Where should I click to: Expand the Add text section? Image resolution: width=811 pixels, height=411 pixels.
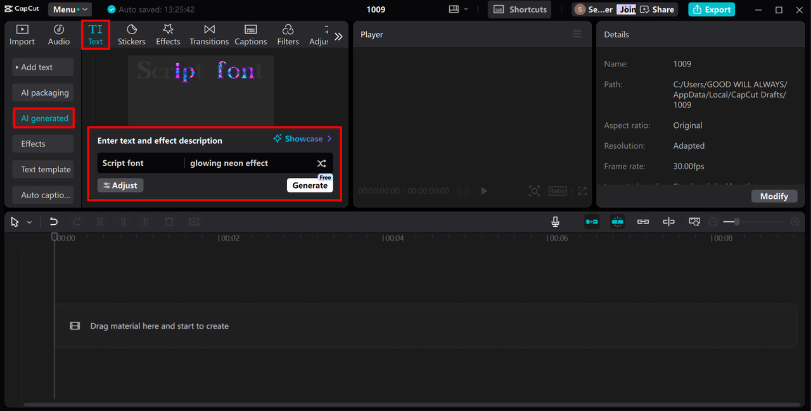pos(43,67)
